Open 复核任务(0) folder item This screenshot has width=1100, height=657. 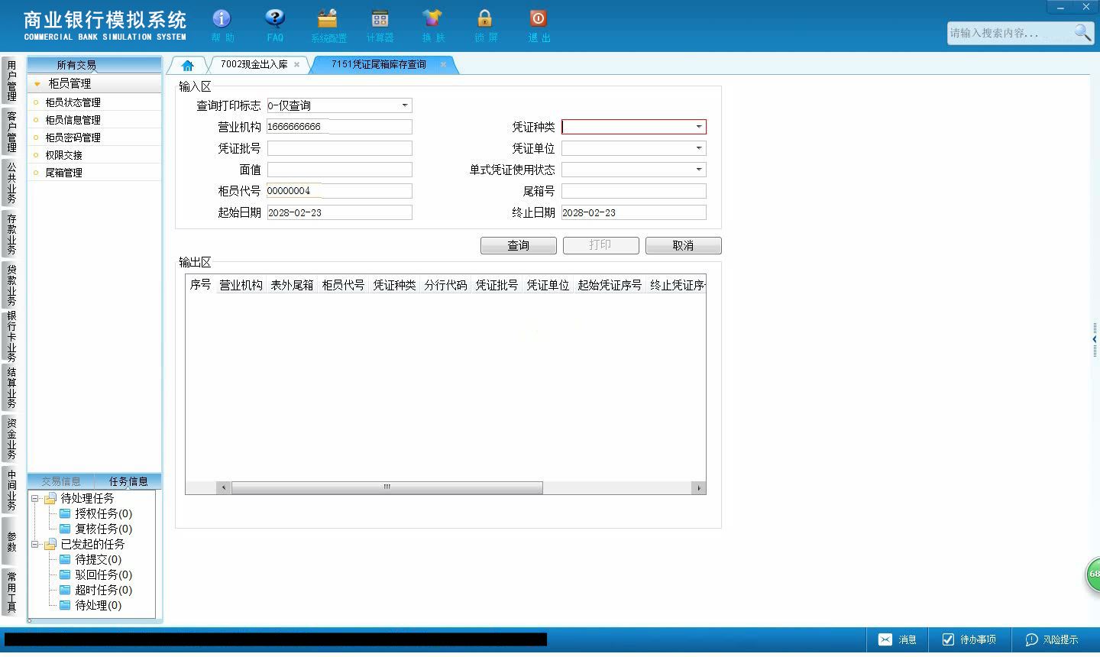click(x=95, y=529)
